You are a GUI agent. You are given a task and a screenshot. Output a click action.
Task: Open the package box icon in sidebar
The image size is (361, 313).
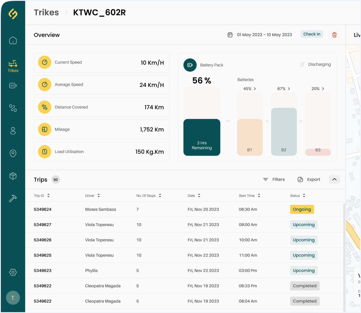click(13, 176)
